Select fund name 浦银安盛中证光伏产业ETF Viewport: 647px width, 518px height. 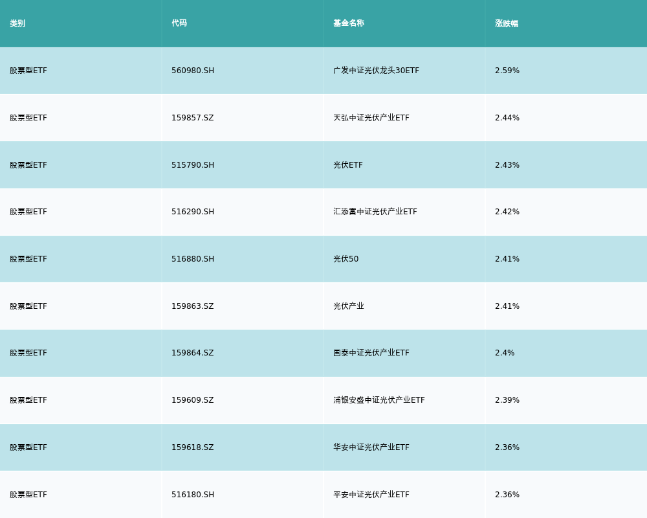pyautogui.click(x=378, y=400)
